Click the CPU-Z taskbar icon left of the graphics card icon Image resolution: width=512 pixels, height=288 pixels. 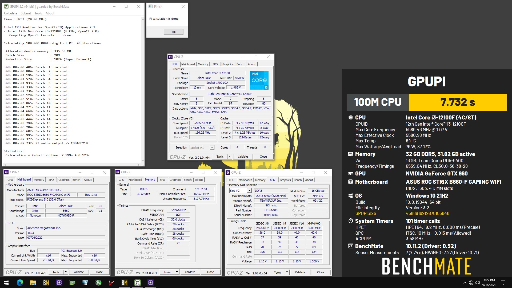(x=59, y=283)
